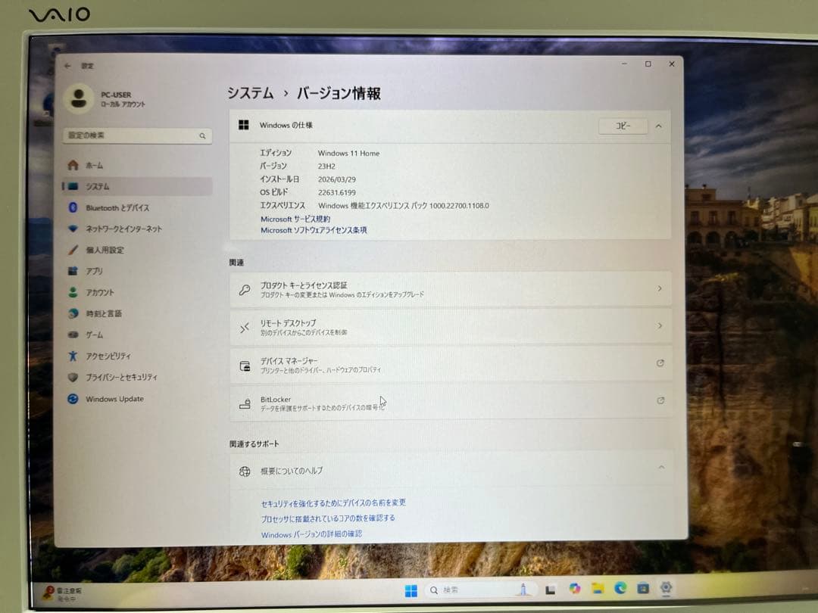Open Windows Update page
The image size is (818, 613).
[137, 399]
